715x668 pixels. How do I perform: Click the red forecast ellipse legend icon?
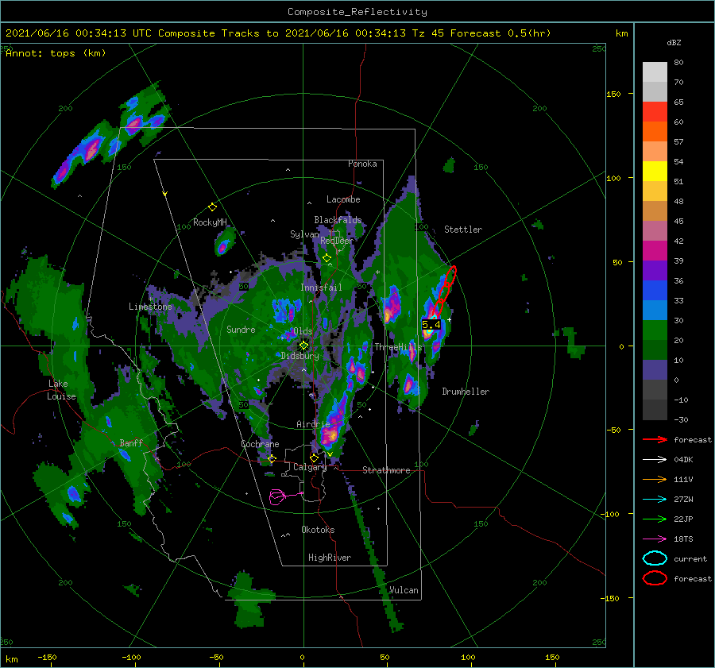[655, 578]
